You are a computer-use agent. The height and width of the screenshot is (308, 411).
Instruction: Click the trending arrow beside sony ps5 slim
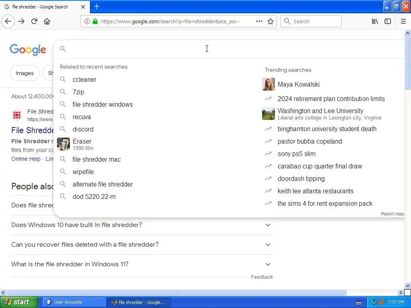(268, 154)
